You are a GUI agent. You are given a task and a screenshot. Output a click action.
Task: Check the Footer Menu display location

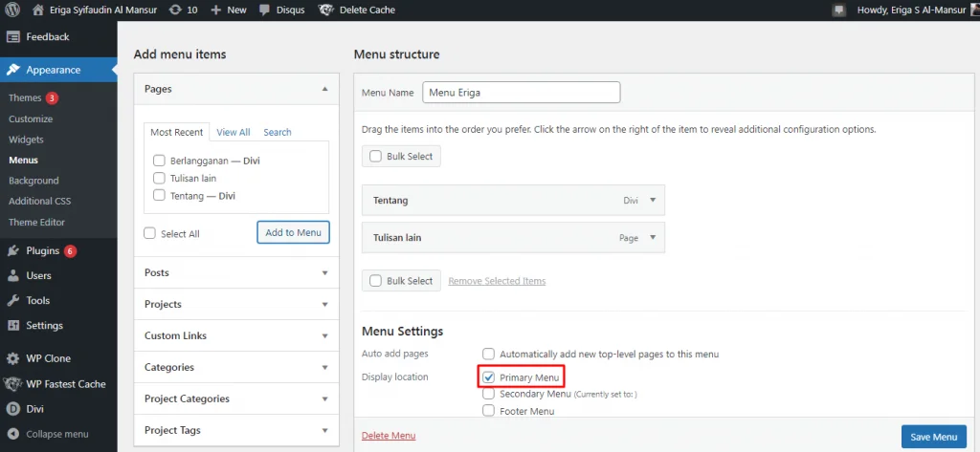[x=488, y=411]
